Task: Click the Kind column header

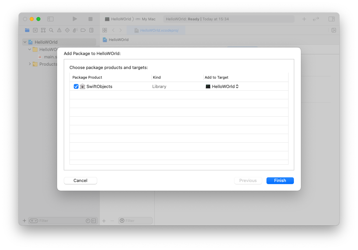Action: [157, 77]
